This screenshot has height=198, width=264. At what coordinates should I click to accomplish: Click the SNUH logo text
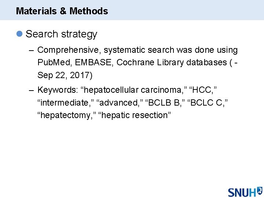[242, 192]
